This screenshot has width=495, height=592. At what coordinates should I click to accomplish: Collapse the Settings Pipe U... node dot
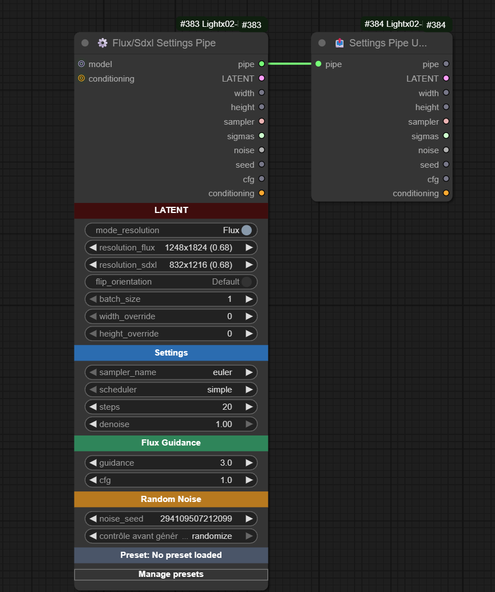322,43
